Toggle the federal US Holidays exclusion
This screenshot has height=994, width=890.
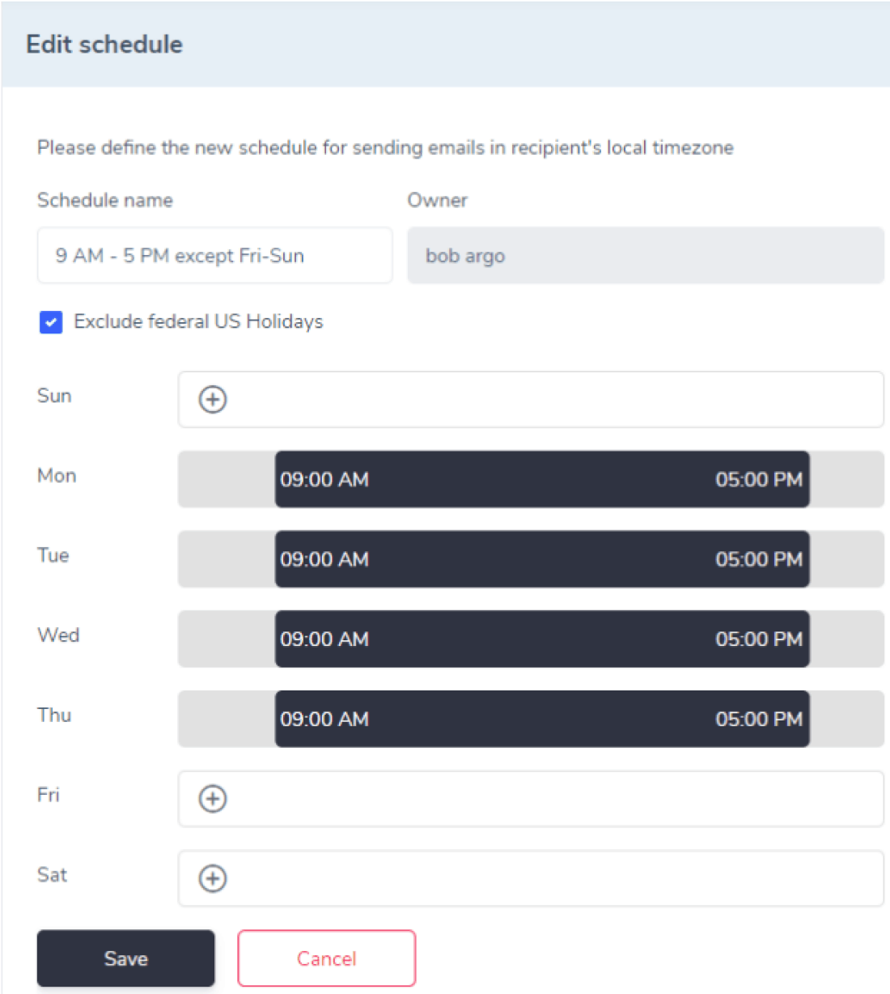coord(50,322)
